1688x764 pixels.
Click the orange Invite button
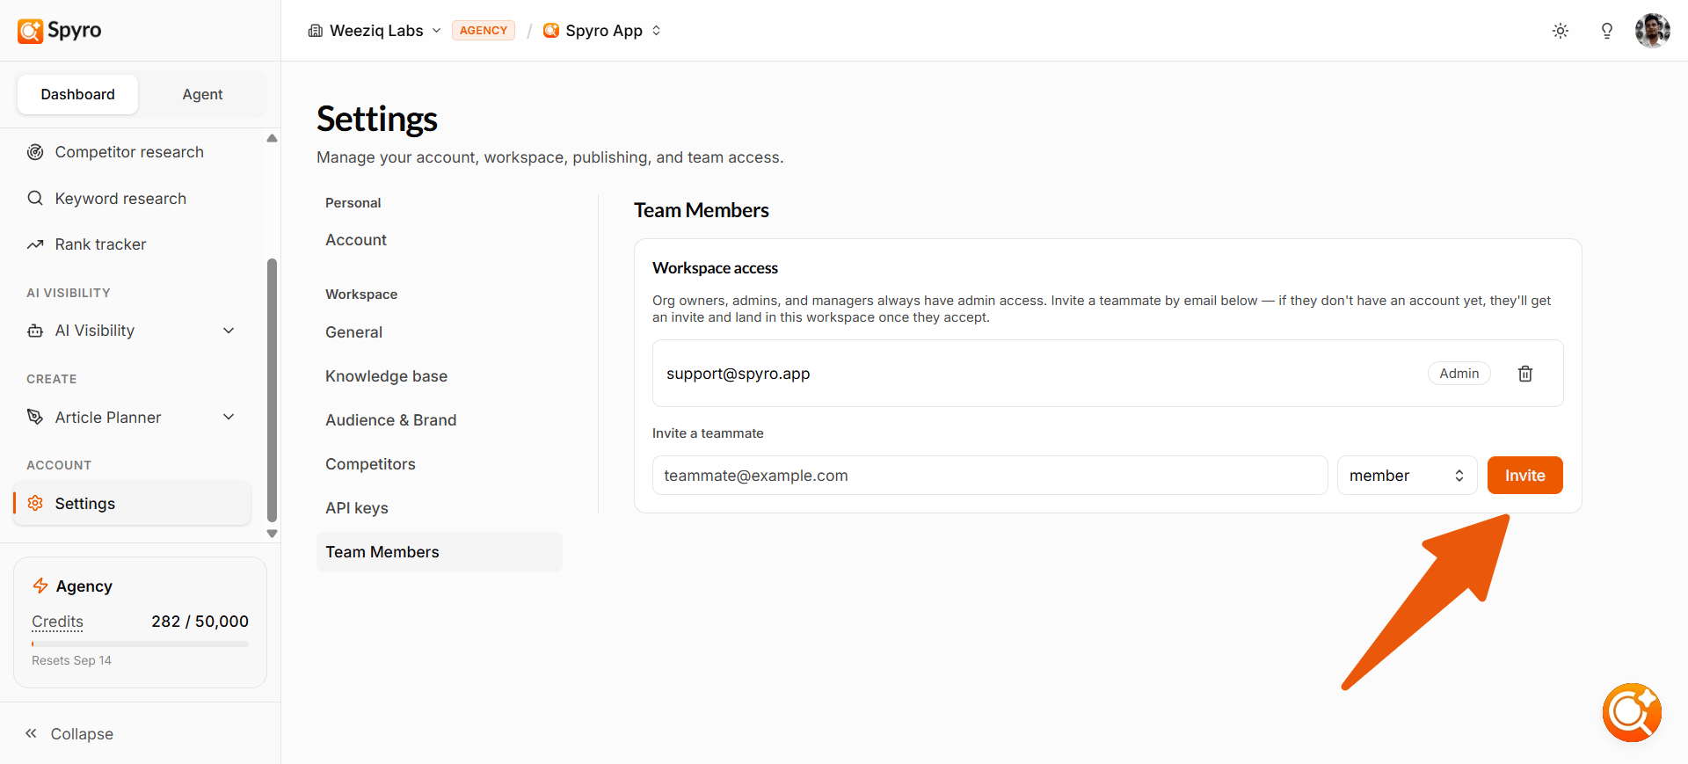(x=1524, y=476)
